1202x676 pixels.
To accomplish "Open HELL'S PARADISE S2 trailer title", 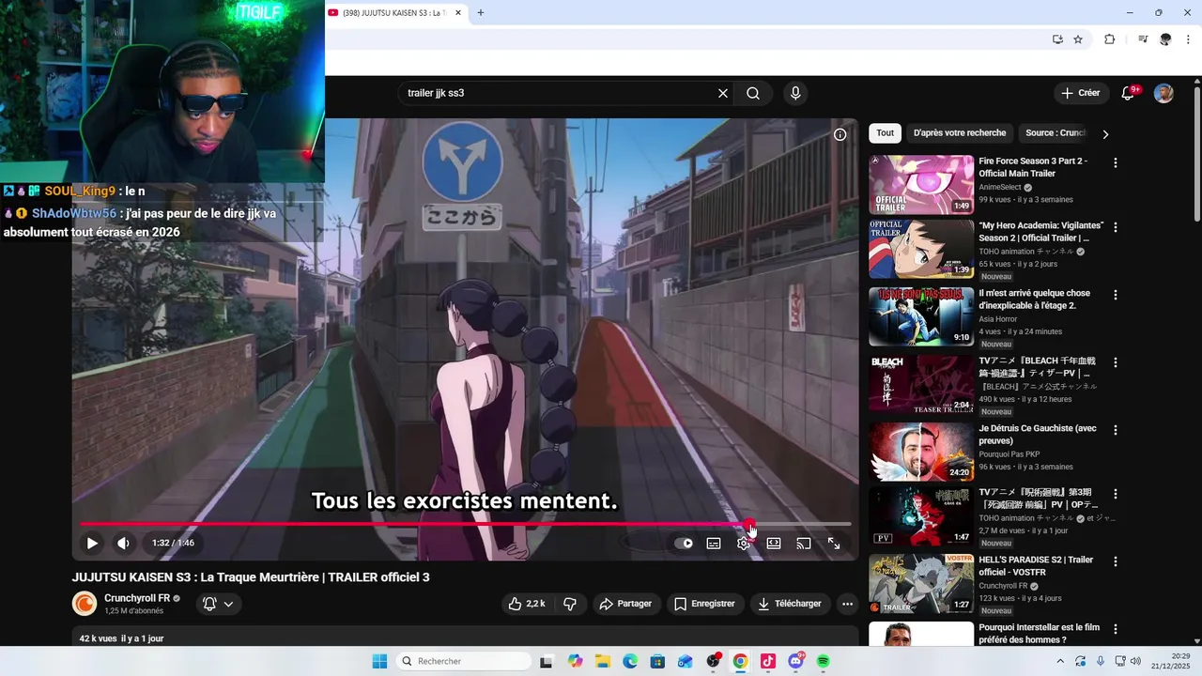I will click(x=1036, y=566).
